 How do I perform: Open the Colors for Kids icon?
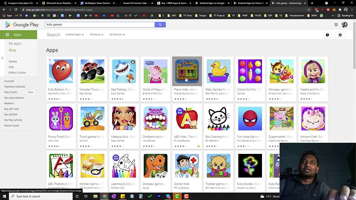tap(250, 71)
